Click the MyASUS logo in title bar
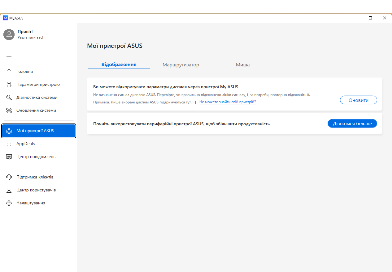Image resolution: width=392 pixels, height=272 pixels. tap(5, 18)
